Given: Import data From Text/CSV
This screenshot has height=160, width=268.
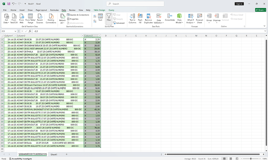Looking at the screenshot, I should [x=14, y=19].
